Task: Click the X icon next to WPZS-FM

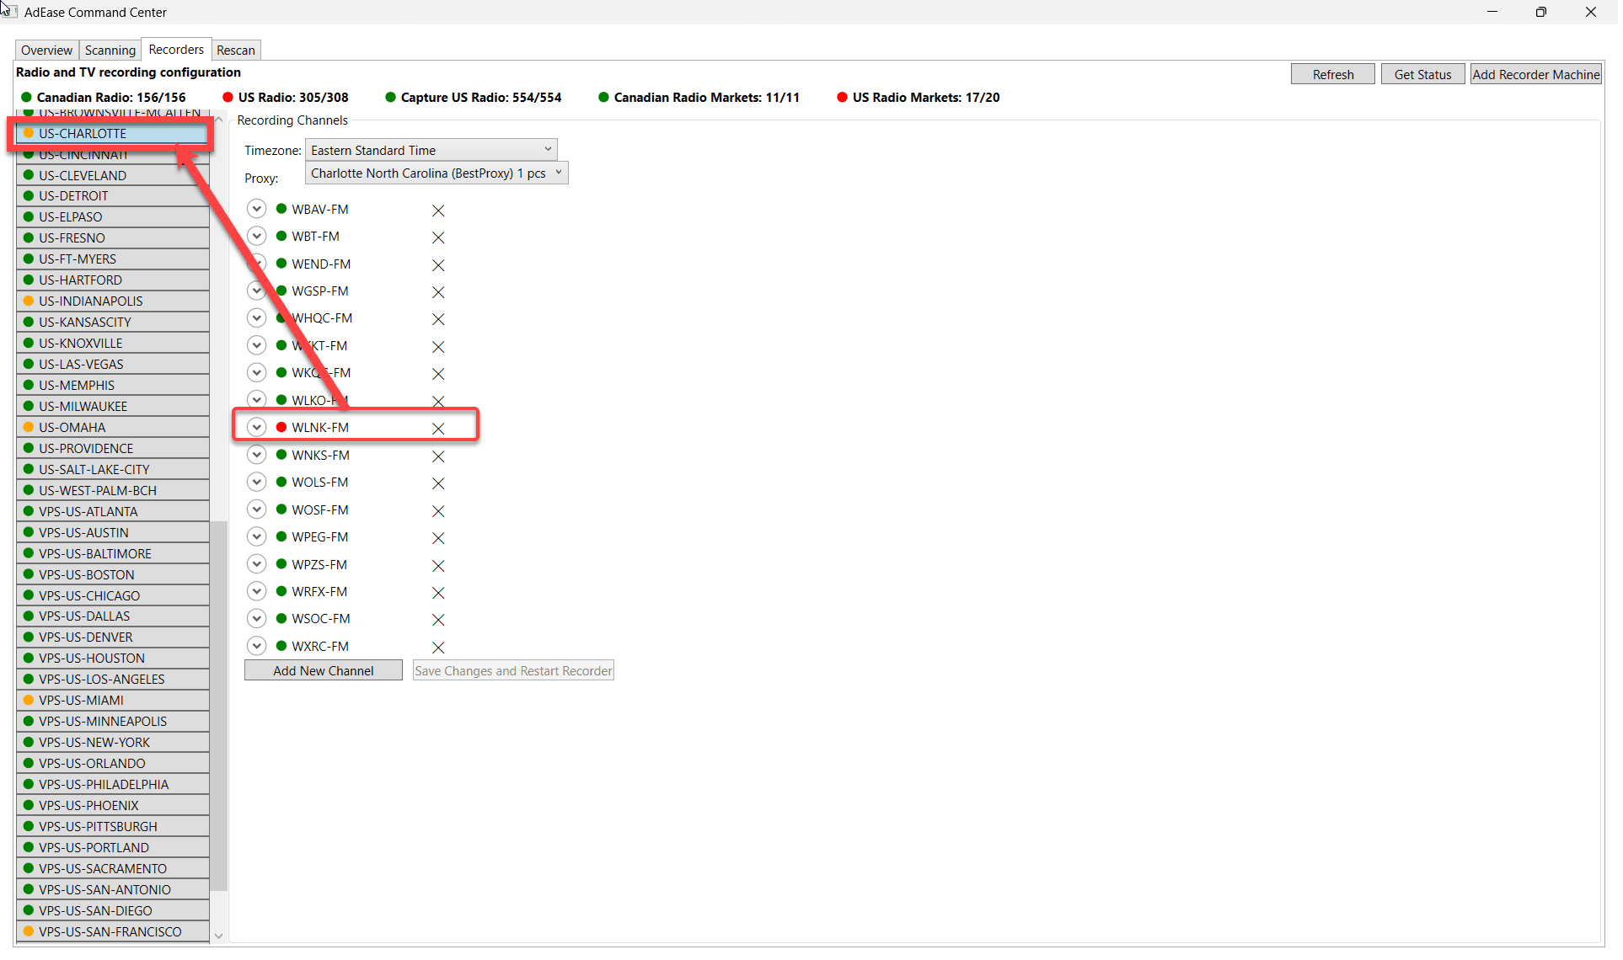Action: [x=438, y=566]
